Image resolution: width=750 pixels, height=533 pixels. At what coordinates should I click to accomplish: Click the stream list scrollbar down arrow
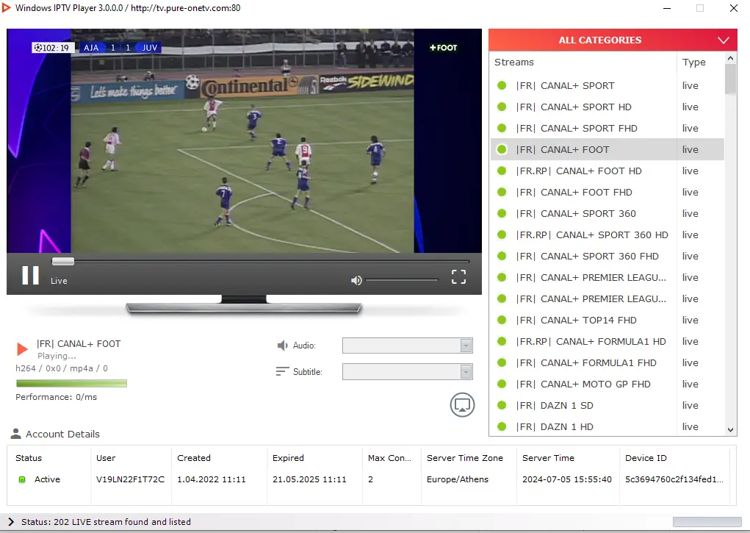coord(730,429)
